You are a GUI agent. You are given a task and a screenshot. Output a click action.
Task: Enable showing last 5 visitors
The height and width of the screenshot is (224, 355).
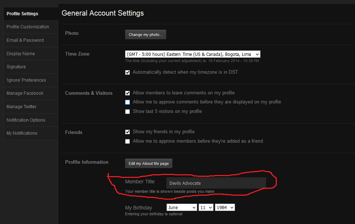pyautogui.click(x=127, y=112)
